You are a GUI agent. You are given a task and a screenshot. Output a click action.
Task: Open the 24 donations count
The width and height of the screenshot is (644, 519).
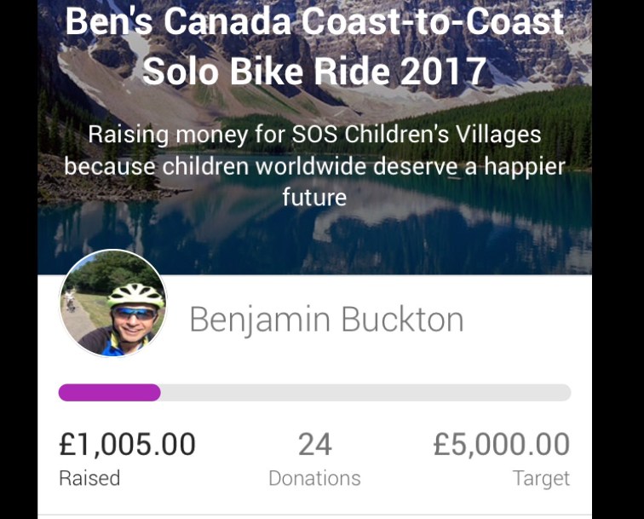click(x=314, y=444)
